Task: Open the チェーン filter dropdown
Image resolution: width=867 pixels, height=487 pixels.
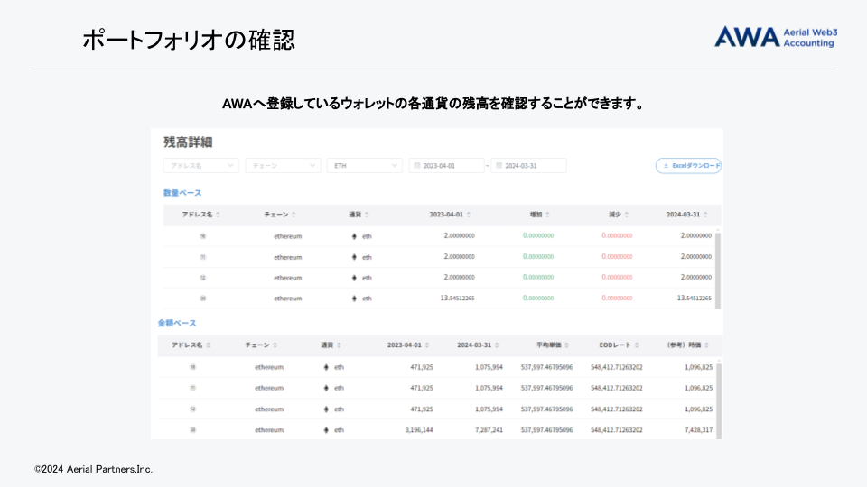Action: [283, 166]
